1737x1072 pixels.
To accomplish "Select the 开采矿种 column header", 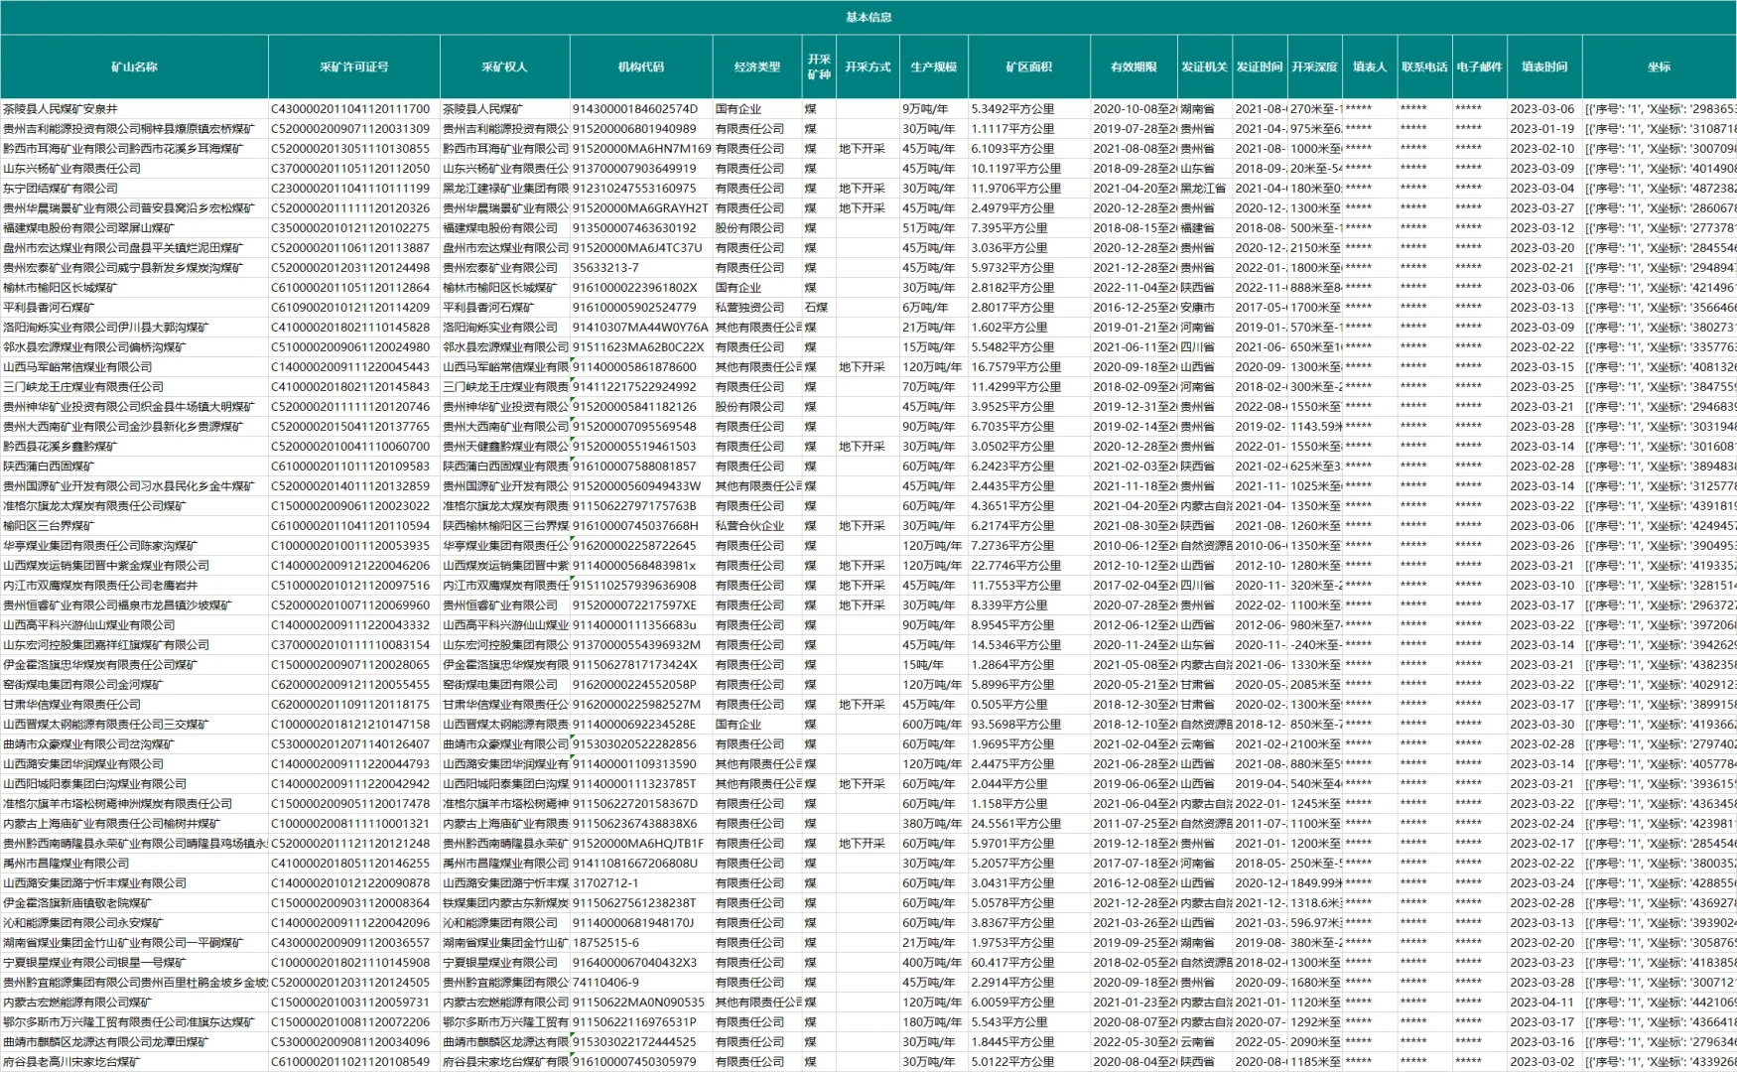I will tap(819, 67).
